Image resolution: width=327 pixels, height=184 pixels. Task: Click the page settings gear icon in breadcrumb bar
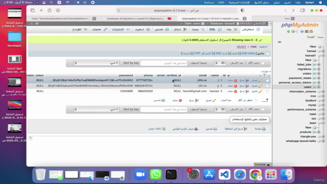tap(37, 24)
